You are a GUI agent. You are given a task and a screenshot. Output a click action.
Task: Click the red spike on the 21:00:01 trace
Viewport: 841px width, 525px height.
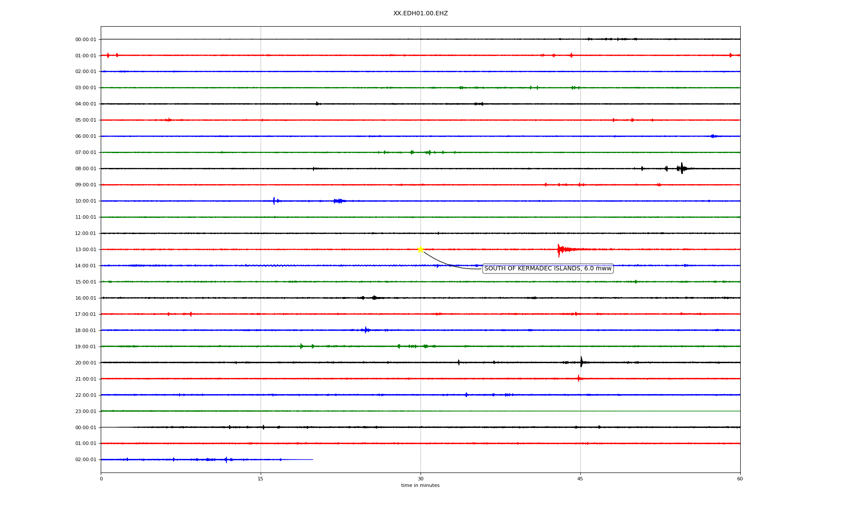579,378
